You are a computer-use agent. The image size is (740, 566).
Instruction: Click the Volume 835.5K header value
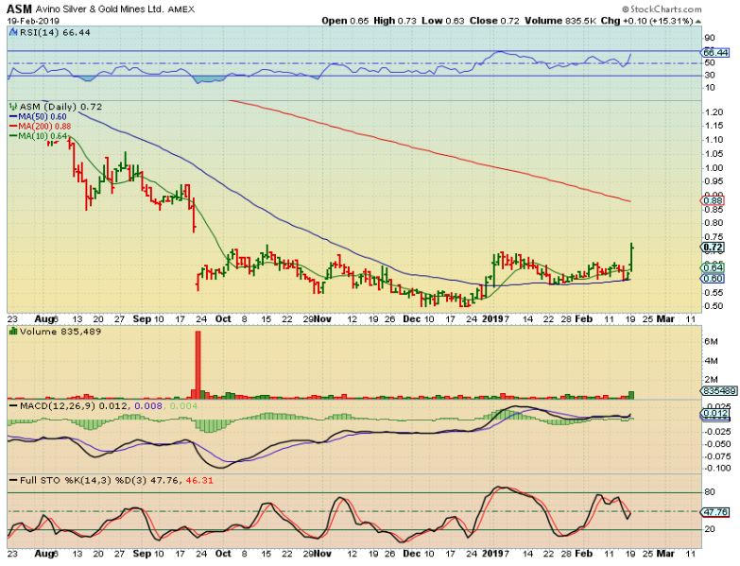pos(560,21)
